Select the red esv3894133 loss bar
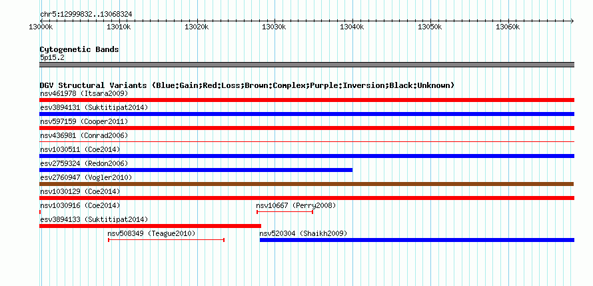The height and width of the screenshot is (286, 593). pyautogui.click(x=150, y=226)
